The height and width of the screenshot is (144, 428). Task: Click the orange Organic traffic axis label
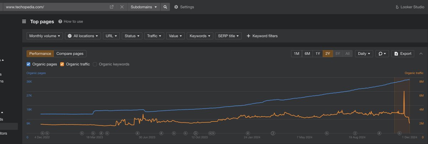tap(414, 73)
